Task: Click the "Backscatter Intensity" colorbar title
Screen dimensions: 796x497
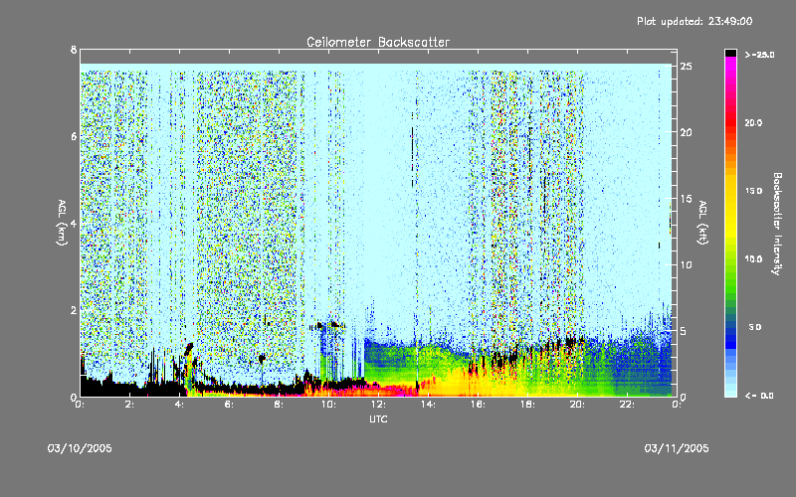Action: [777, 224]
